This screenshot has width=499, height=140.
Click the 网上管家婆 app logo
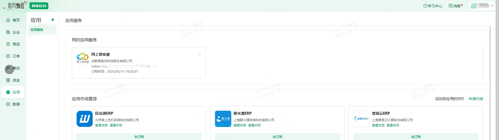click(x=83, y=58)
